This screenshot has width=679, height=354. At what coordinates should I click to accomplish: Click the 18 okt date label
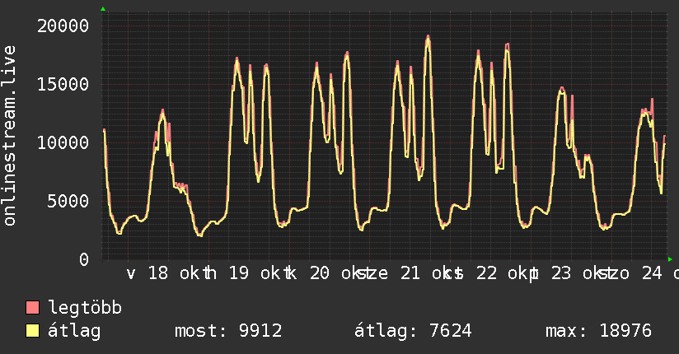[175, 273]
